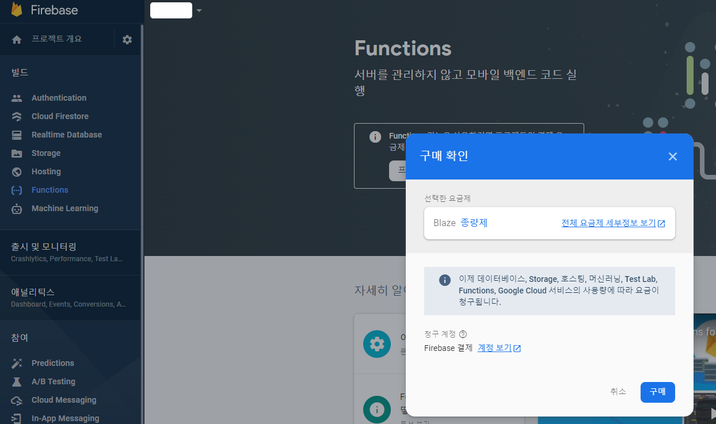Click the gray button in Functions notice
This screenshot has height=424, width=716.
398,171
